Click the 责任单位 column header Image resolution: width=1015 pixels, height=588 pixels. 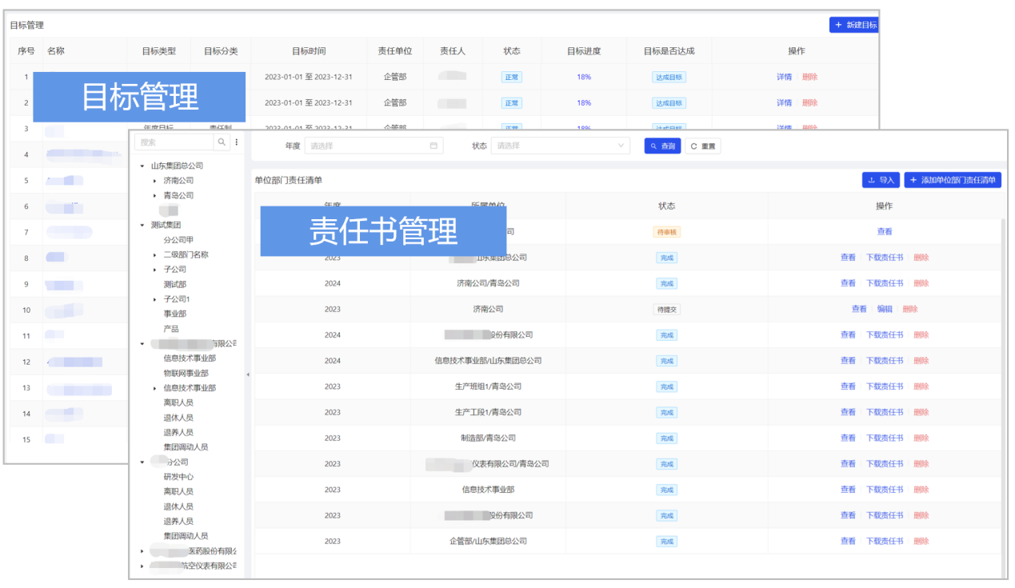395,51
